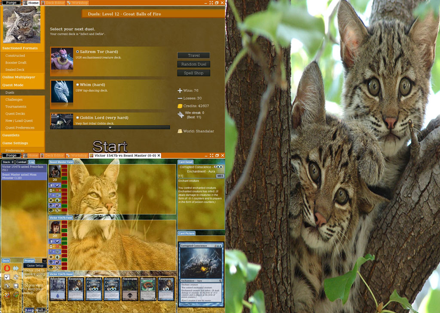Click the Beast Master avatar portrait
The image size is (440, 313).
[55, 171]
